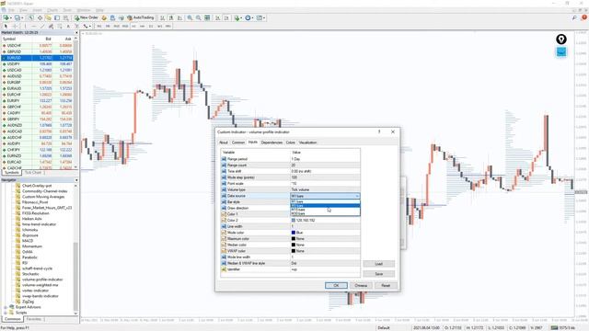Screen dimensions: 589x331
Task: Expand the Scripts tree node
Action: pos(6,313)
